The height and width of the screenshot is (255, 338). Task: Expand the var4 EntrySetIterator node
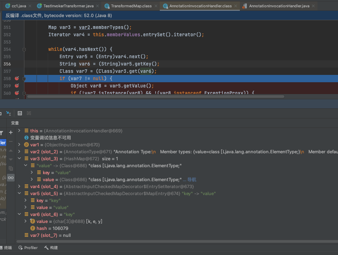[19, 186]
